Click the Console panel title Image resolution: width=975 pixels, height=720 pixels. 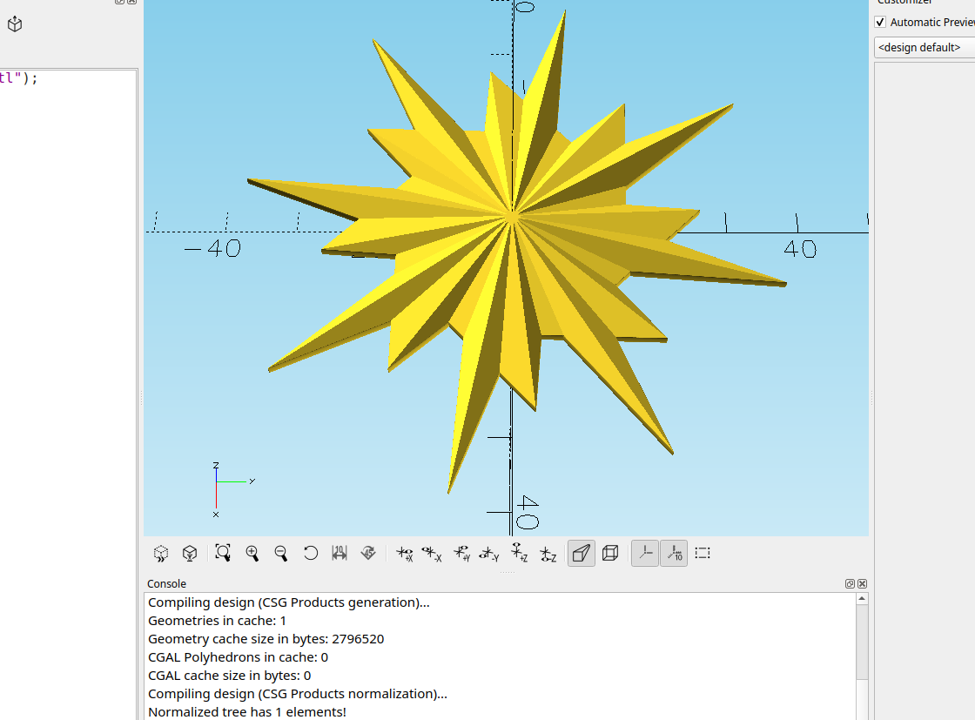[x=166, y=584]
